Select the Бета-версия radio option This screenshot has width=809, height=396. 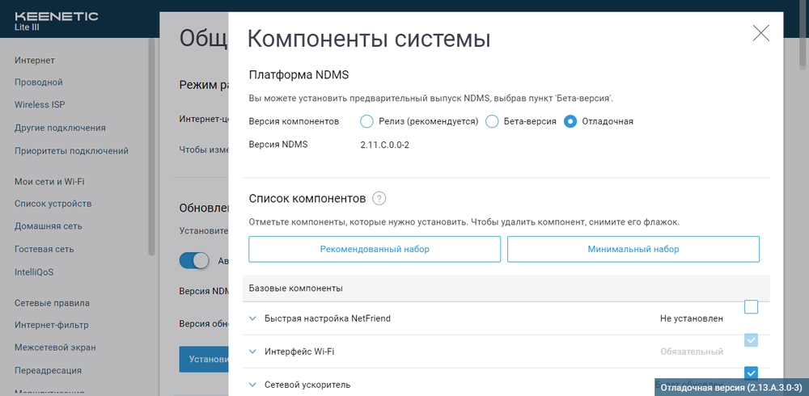493,121
